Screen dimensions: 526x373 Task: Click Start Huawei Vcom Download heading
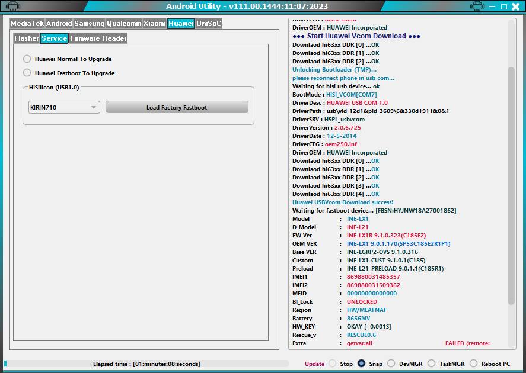356,36
